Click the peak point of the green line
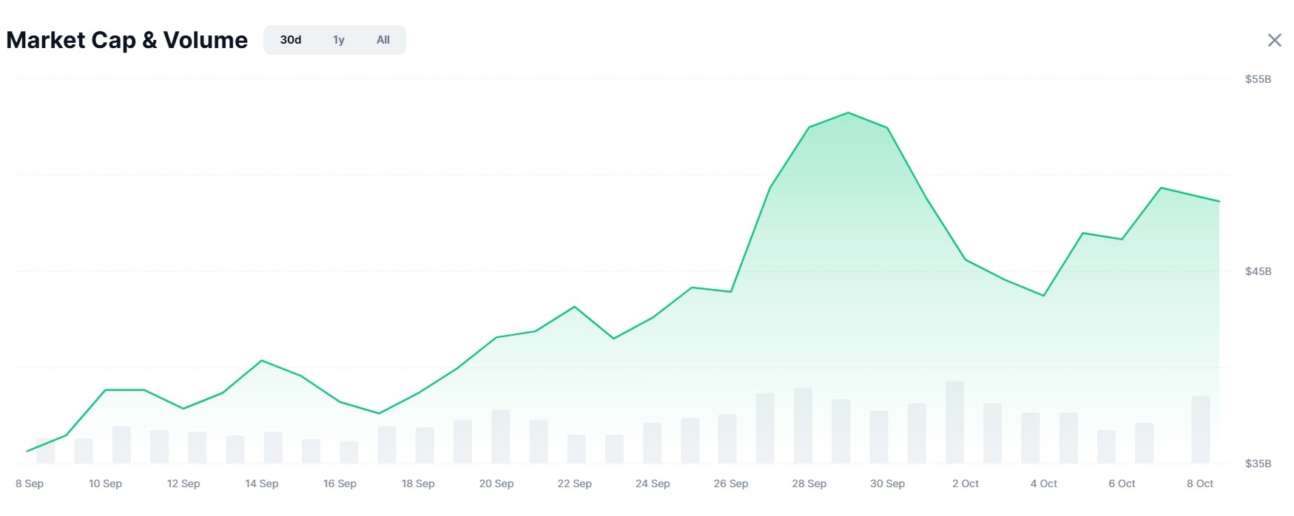1294x516 pixels. (x=848, y=113)
